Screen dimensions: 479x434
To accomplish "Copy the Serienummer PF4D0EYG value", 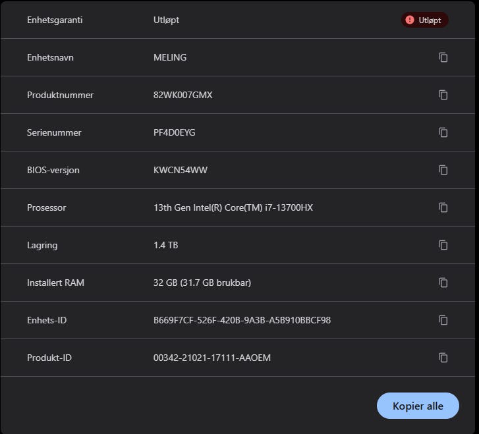I will (443, 132).
